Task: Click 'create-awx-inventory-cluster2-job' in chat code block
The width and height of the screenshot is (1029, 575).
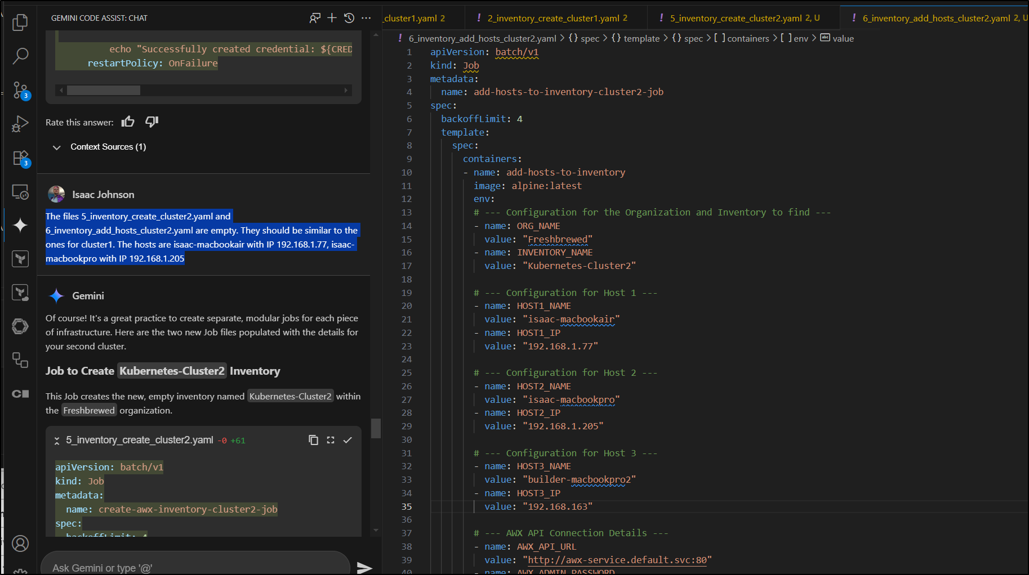Action: [x=188, y=509]
